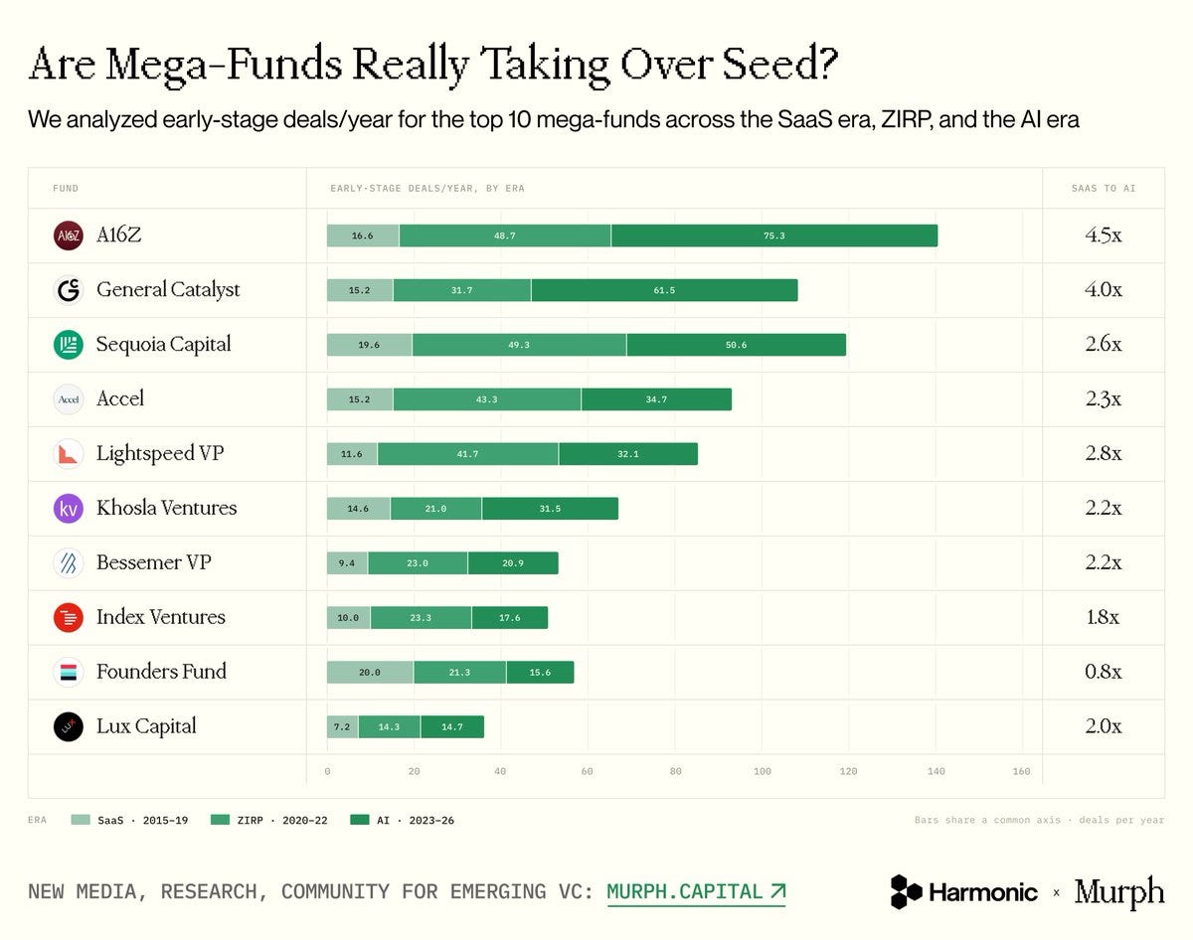Select the Sequoia Capital green logo
This screenshot has height=940, width=1193.
point(69,345)
